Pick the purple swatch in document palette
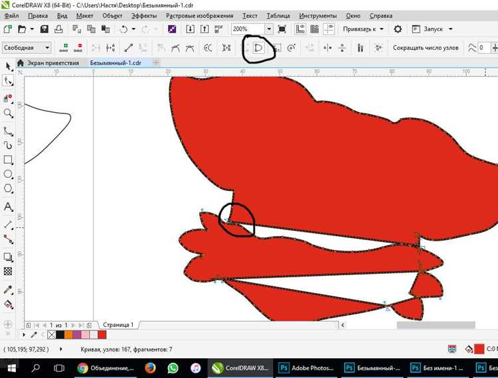498x378 pixels. pos(77,334)
